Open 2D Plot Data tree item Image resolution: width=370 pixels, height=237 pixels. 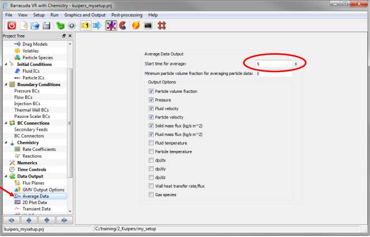35,203
